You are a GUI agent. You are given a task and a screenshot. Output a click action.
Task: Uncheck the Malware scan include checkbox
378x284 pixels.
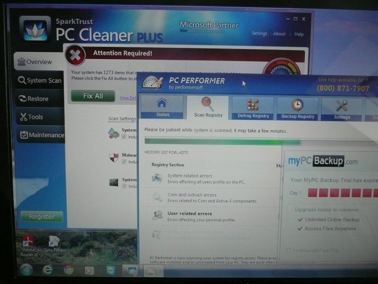(124, 161)
